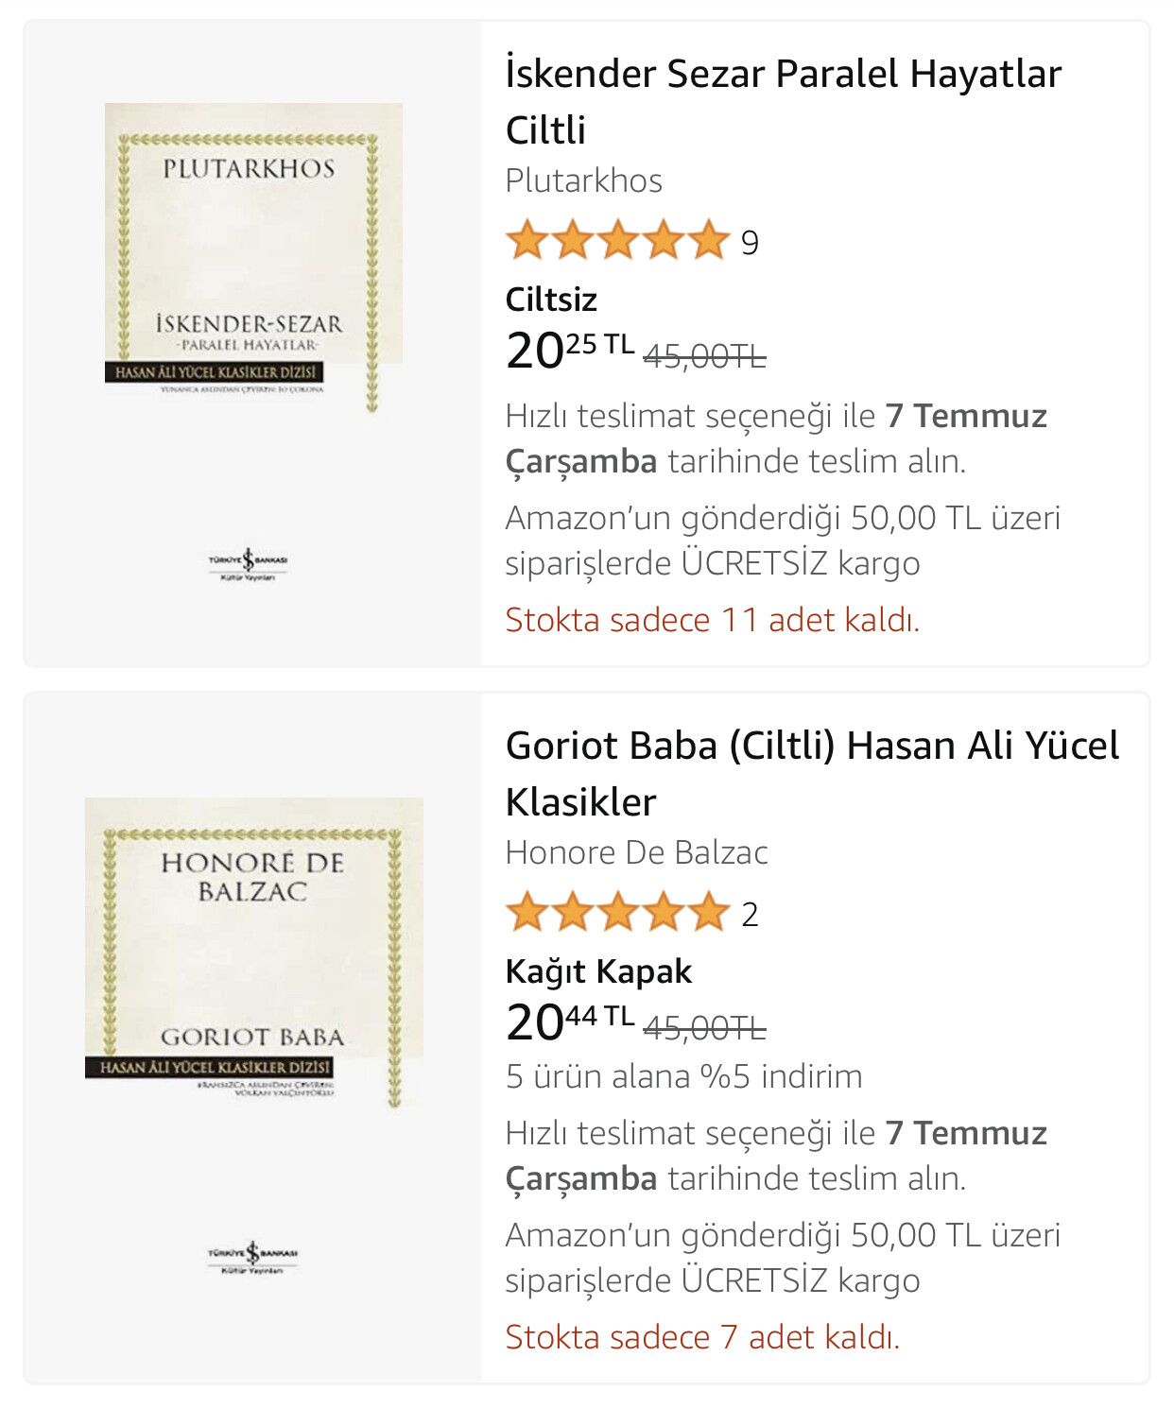Select the Ciltsiz format option
Viewport: 1174px width, 1408px height.
(x=551, y=300)
